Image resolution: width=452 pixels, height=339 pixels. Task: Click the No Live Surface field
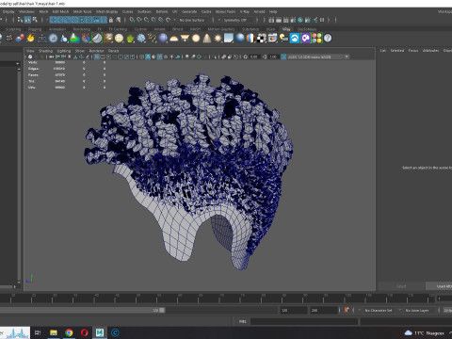(192, 20)
